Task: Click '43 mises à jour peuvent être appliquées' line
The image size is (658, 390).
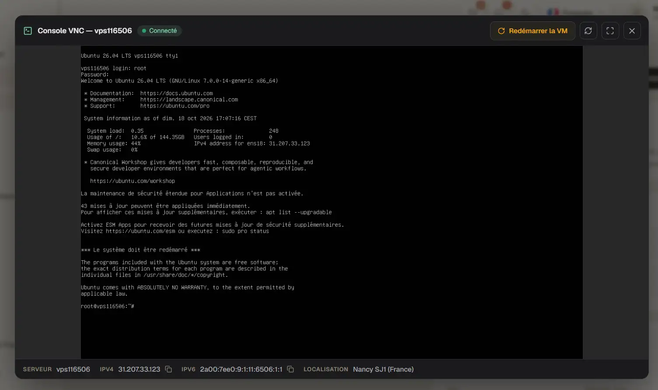Action: (165, 206)
